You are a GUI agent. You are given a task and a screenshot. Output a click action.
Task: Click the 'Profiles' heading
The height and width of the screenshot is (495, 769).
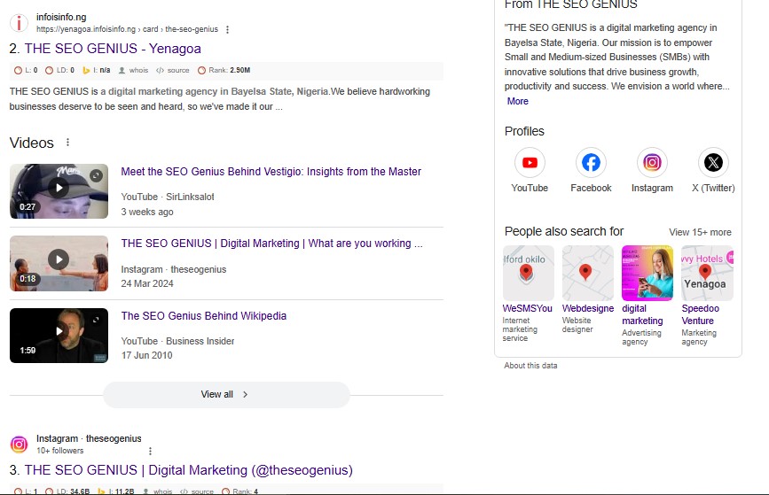click(x=524, y=131)
